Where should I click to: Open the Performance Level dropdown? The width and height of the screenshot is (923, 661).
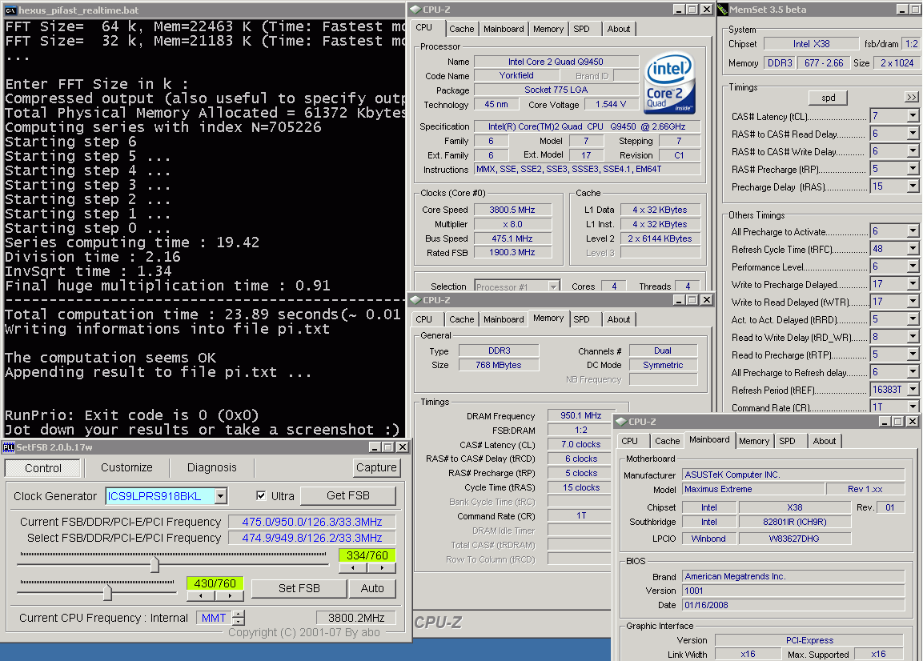[913, 266]
